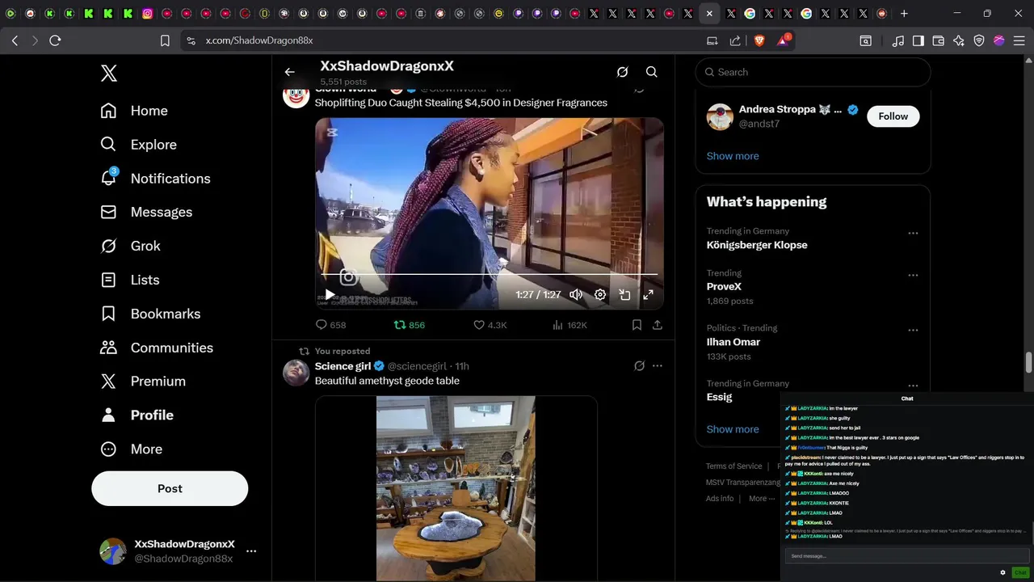Open options for Ilhan Omar trend
The height and width of the screenshot is (582, 1034).
pos(913,331)
